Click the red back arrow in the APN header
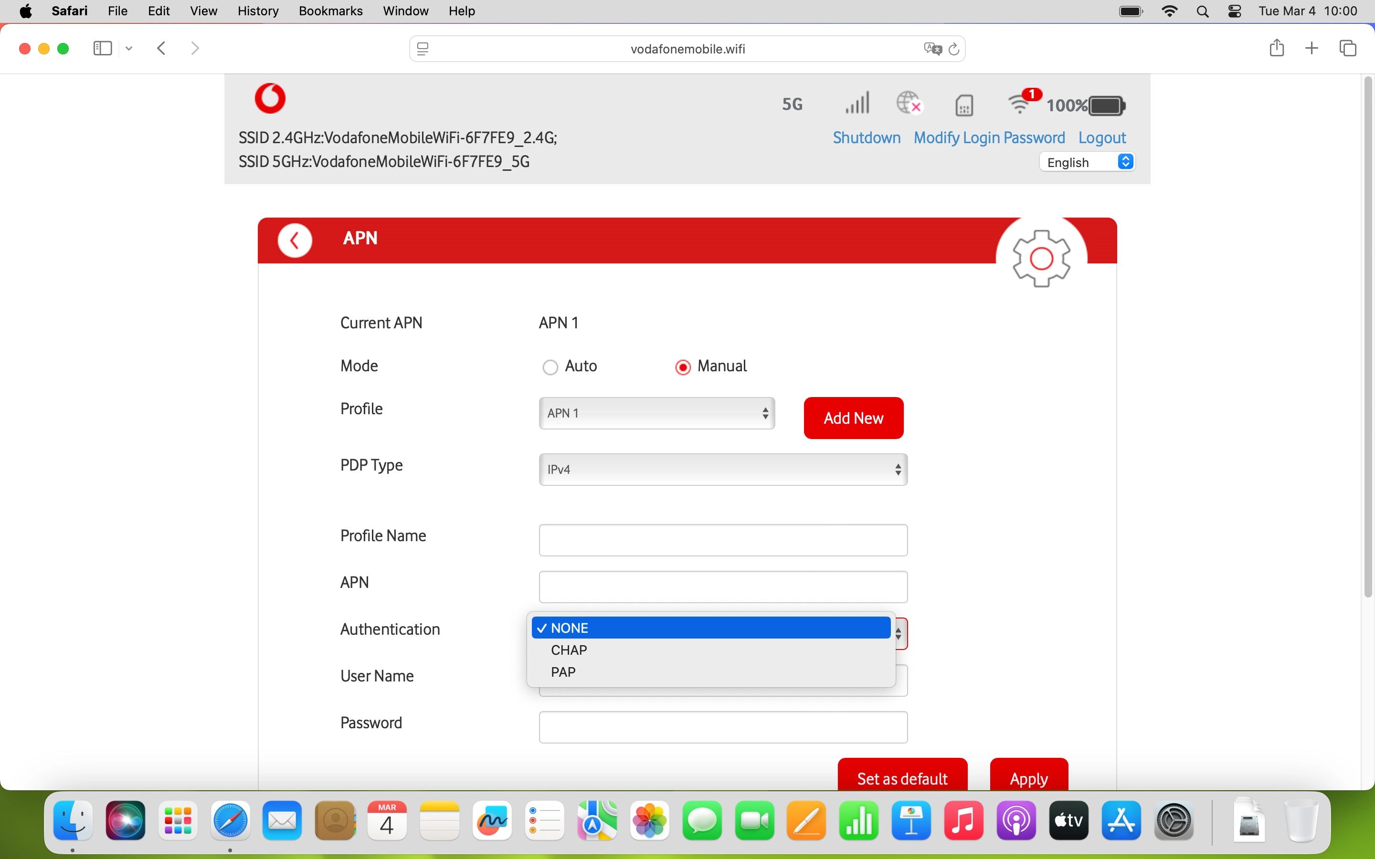The image size is (1375, 859). click(x=294, y=241)
